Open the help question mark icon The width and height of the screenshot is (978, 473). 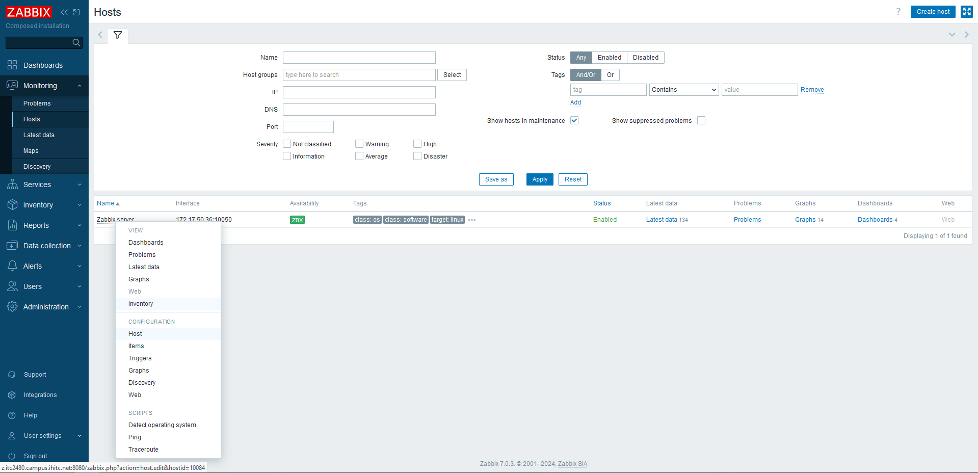point(898,12)
